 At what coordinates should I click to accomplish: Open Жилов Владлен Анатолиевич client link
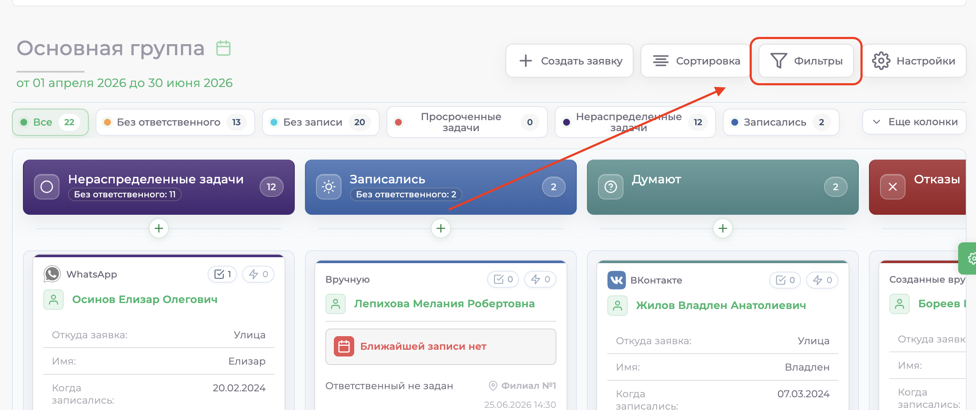coord(721,306)
